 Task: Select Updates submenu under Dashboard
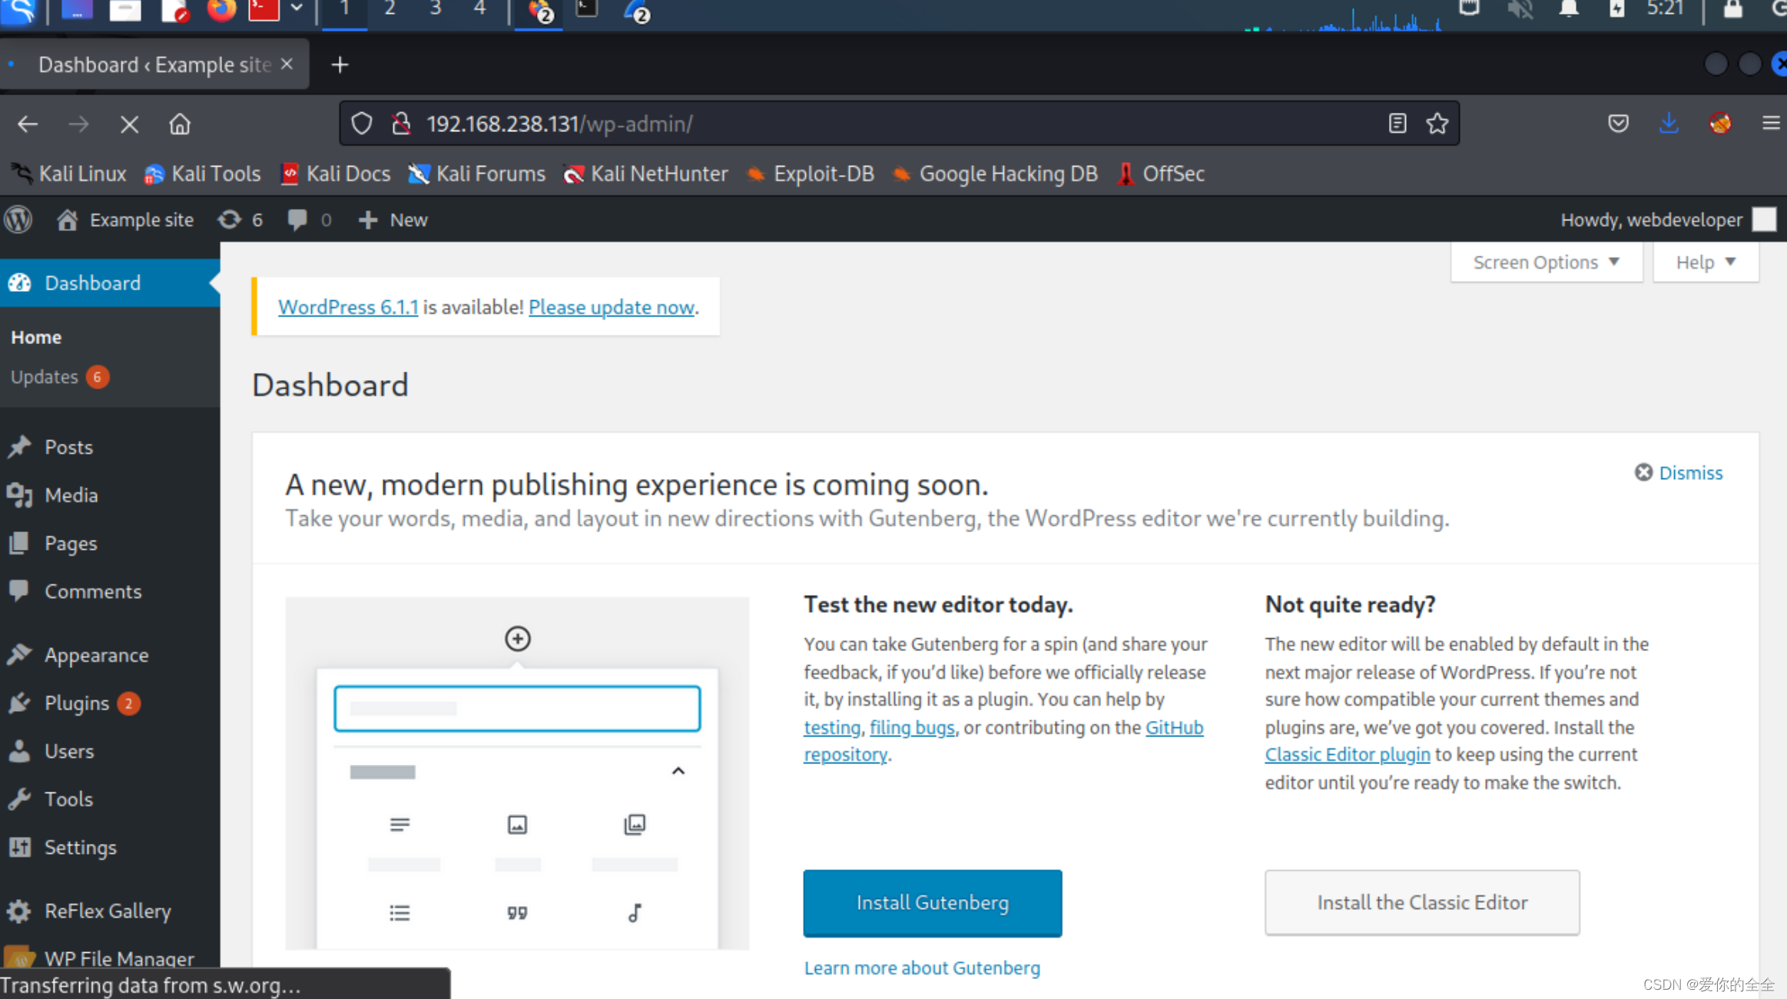45,377
